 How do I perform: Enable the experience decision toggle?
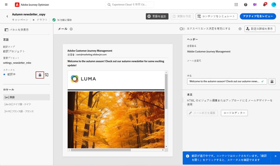click(182, 29)
